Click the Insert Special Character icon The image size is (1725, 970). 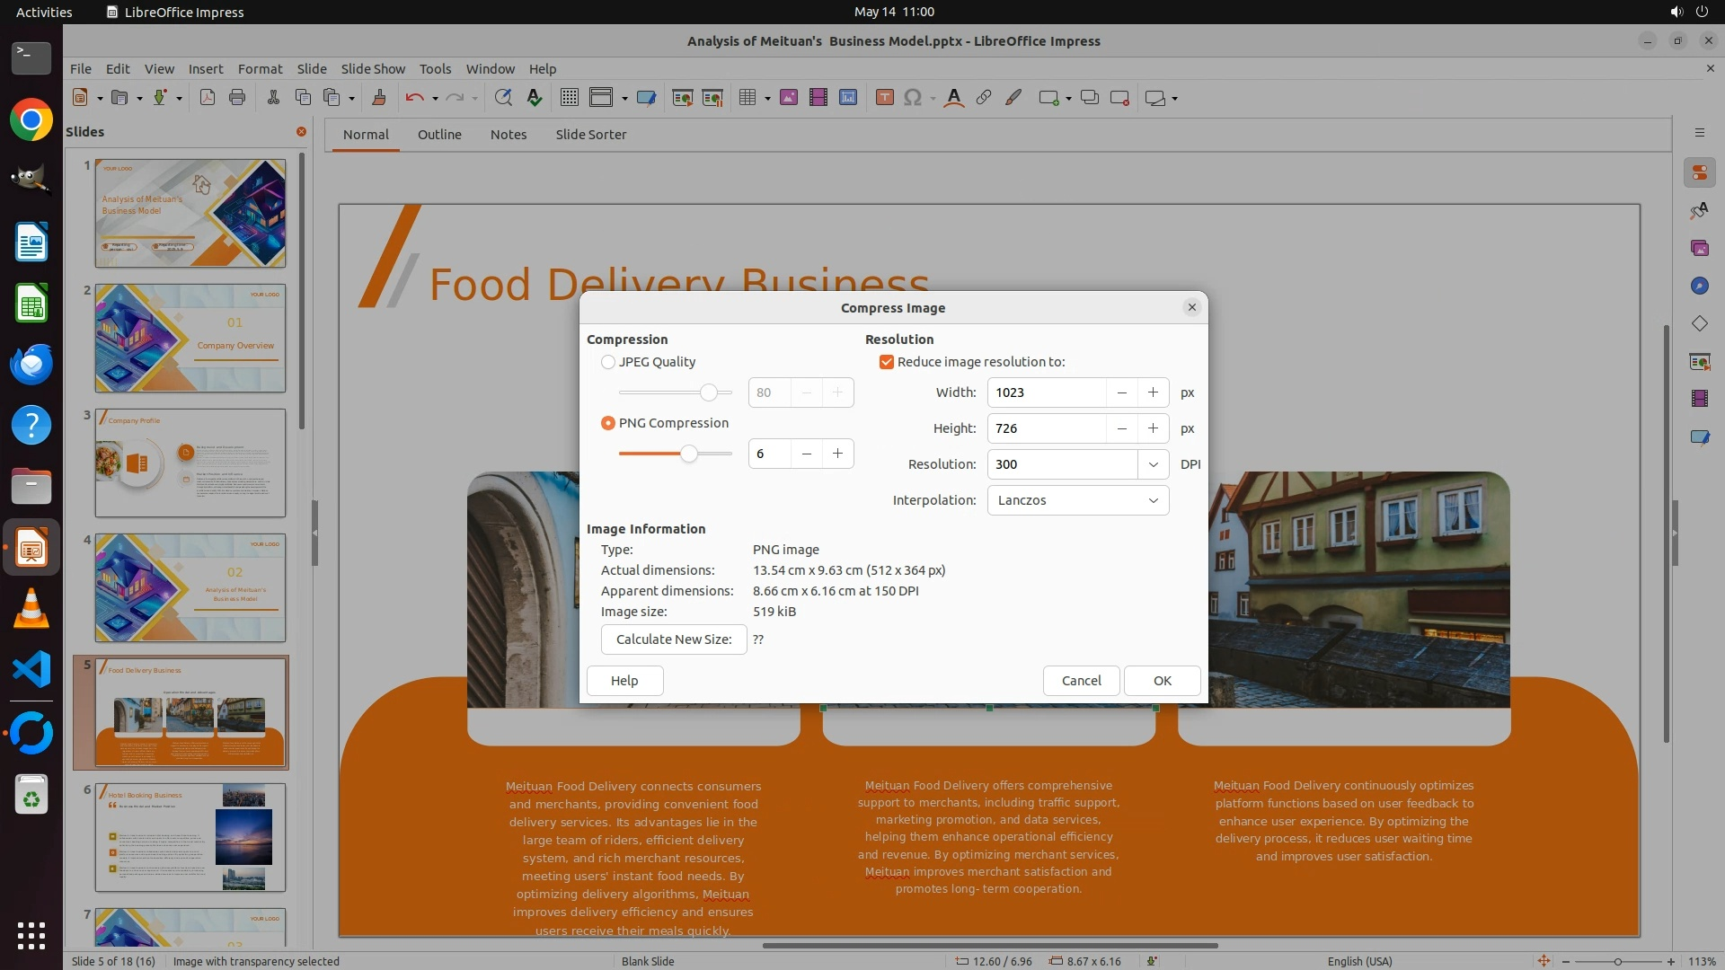pos(913,98)
